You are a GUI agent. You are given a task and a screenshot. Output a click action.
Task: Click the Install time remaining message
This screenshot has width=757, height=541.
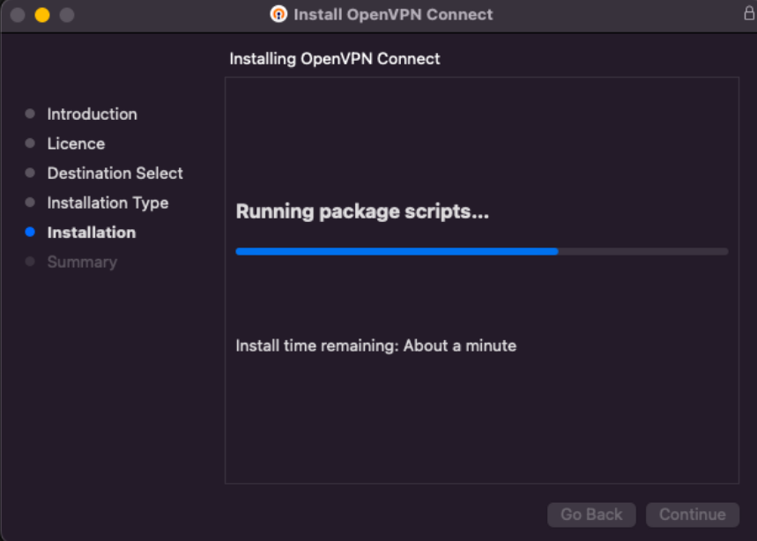coord(376,345)
